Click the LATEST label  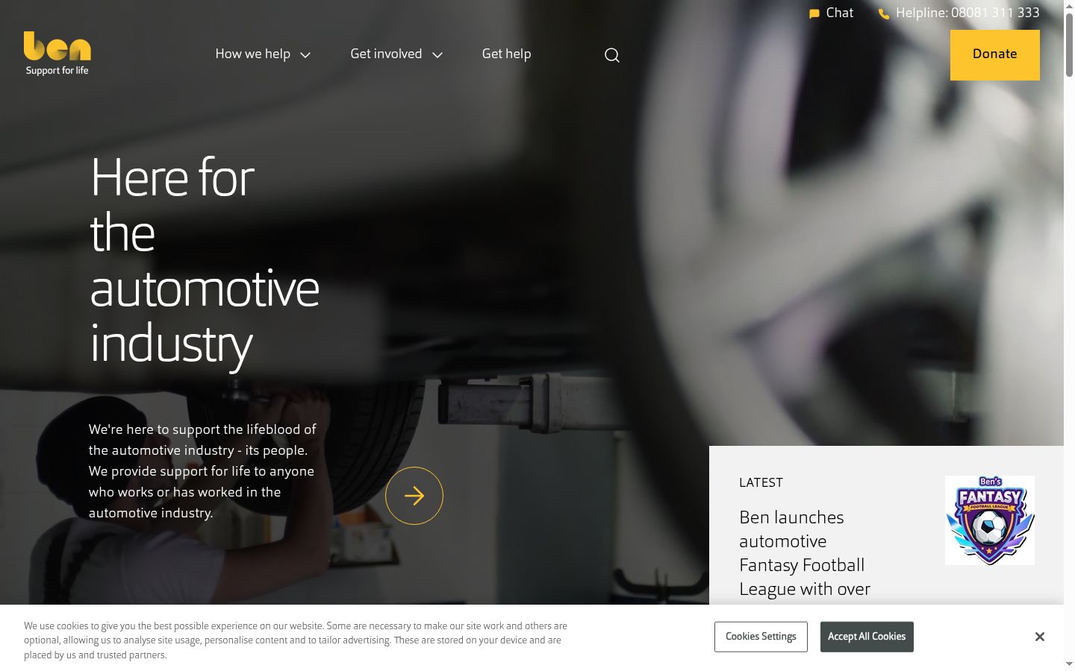(x=761, y=482)
